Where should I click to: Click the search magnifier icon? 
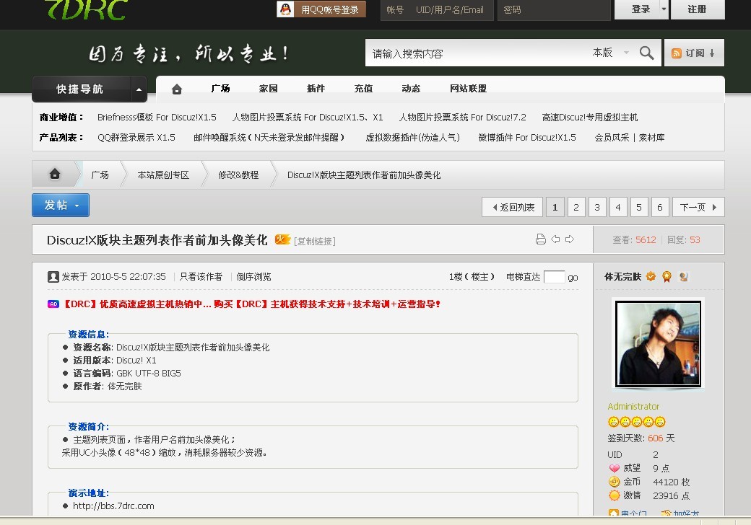646,53
